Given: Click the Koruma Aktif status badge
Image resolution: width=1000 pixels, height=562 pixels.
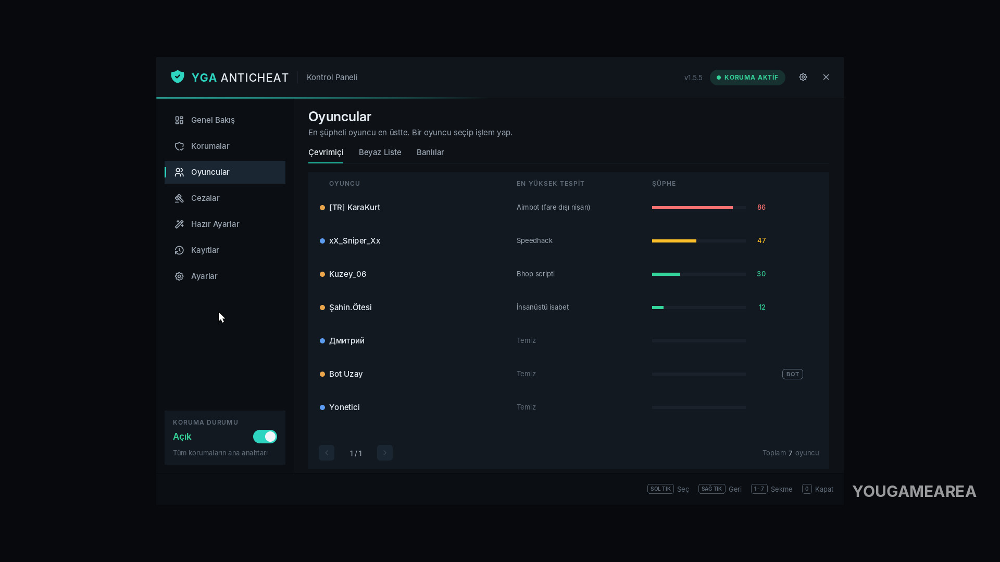Looking at the screenshot, I should click(x=747, y=78).
